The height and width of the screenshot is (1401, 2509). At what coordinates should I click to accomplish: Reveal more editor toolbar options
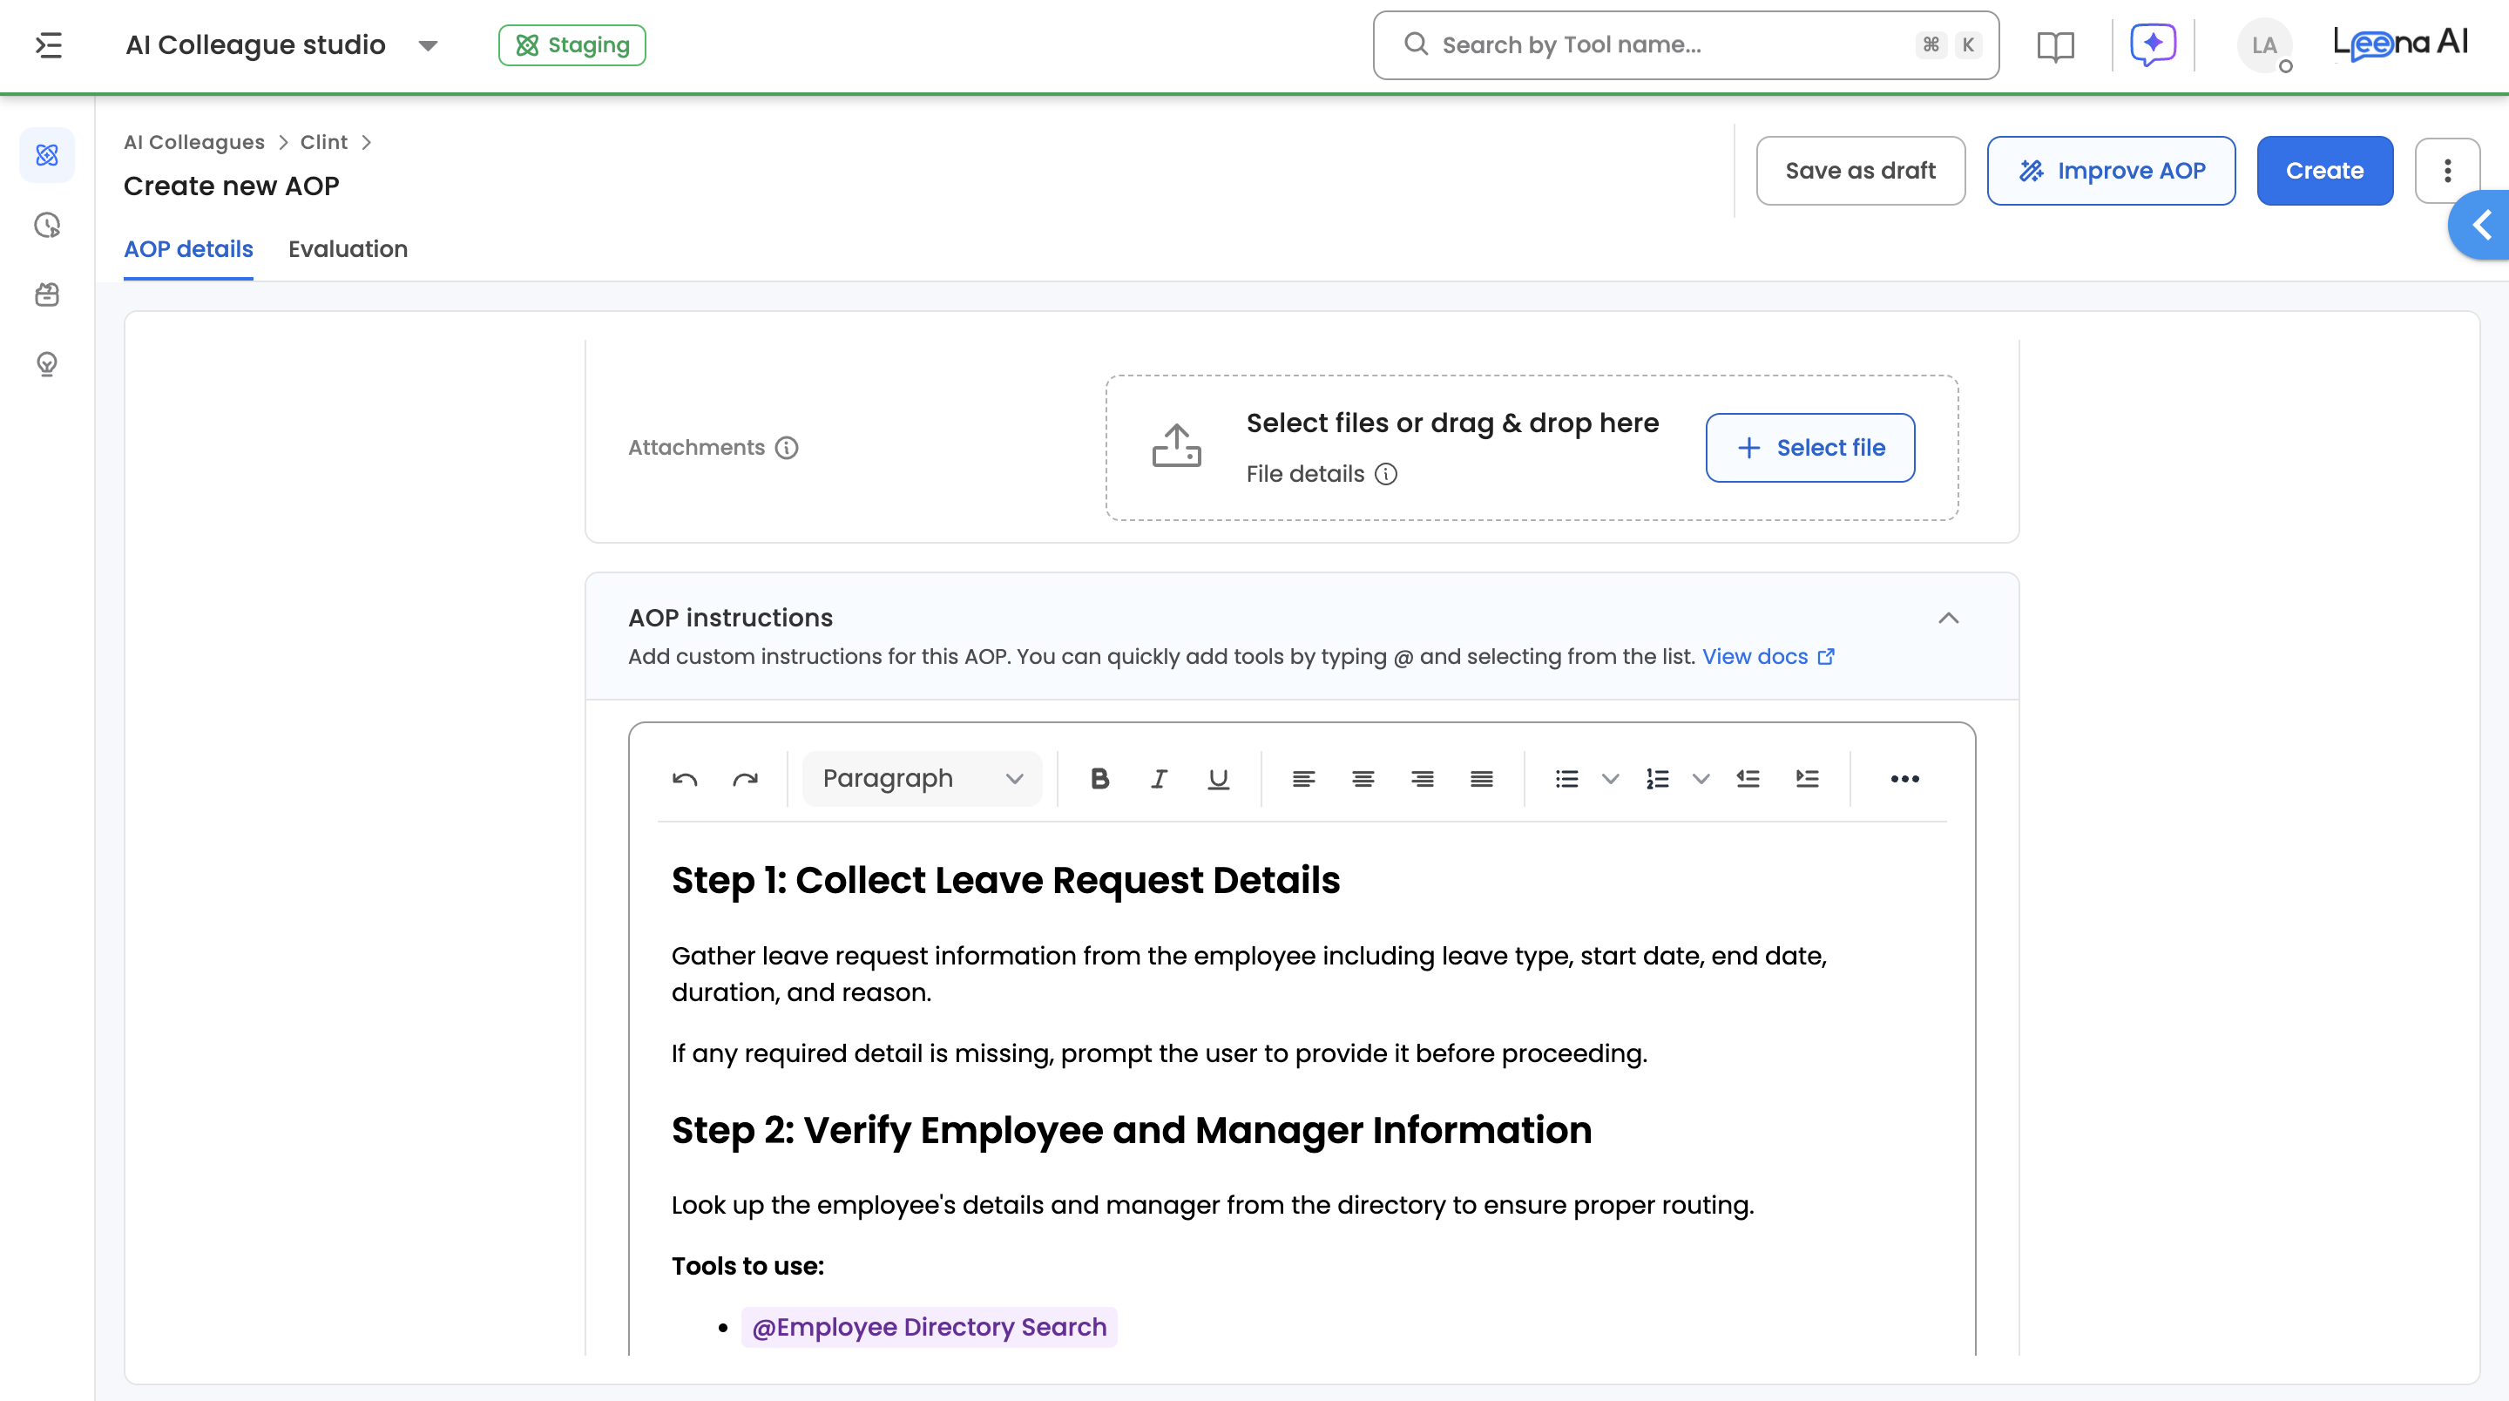[x=1904, y=778]
